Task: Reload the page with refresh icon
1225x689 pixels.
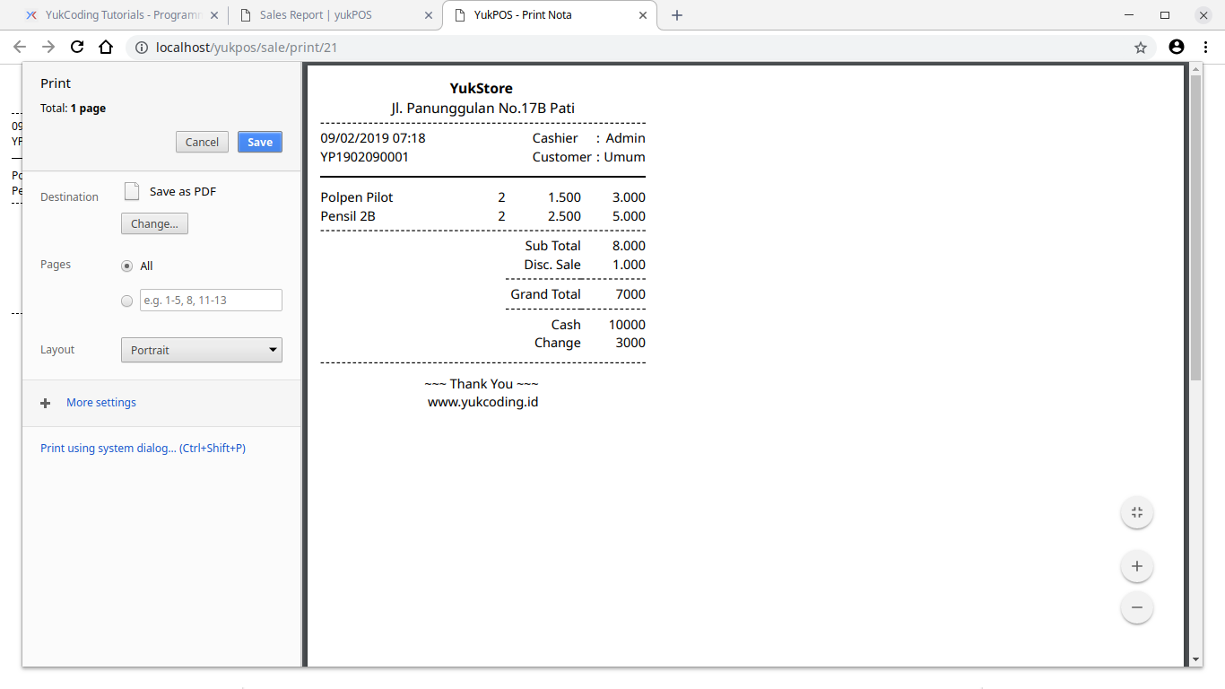Action: click(x=77, y=48)
